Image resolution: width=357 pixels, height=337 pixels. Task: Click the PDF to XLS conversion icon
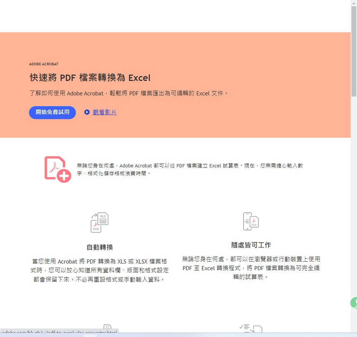tap(100, 222)
